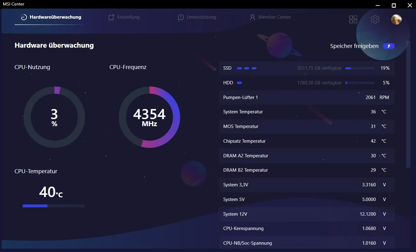Click the CPU-Temperatur progress bar
This screenshot has width=416, height=252.
(x=54, y=206)
